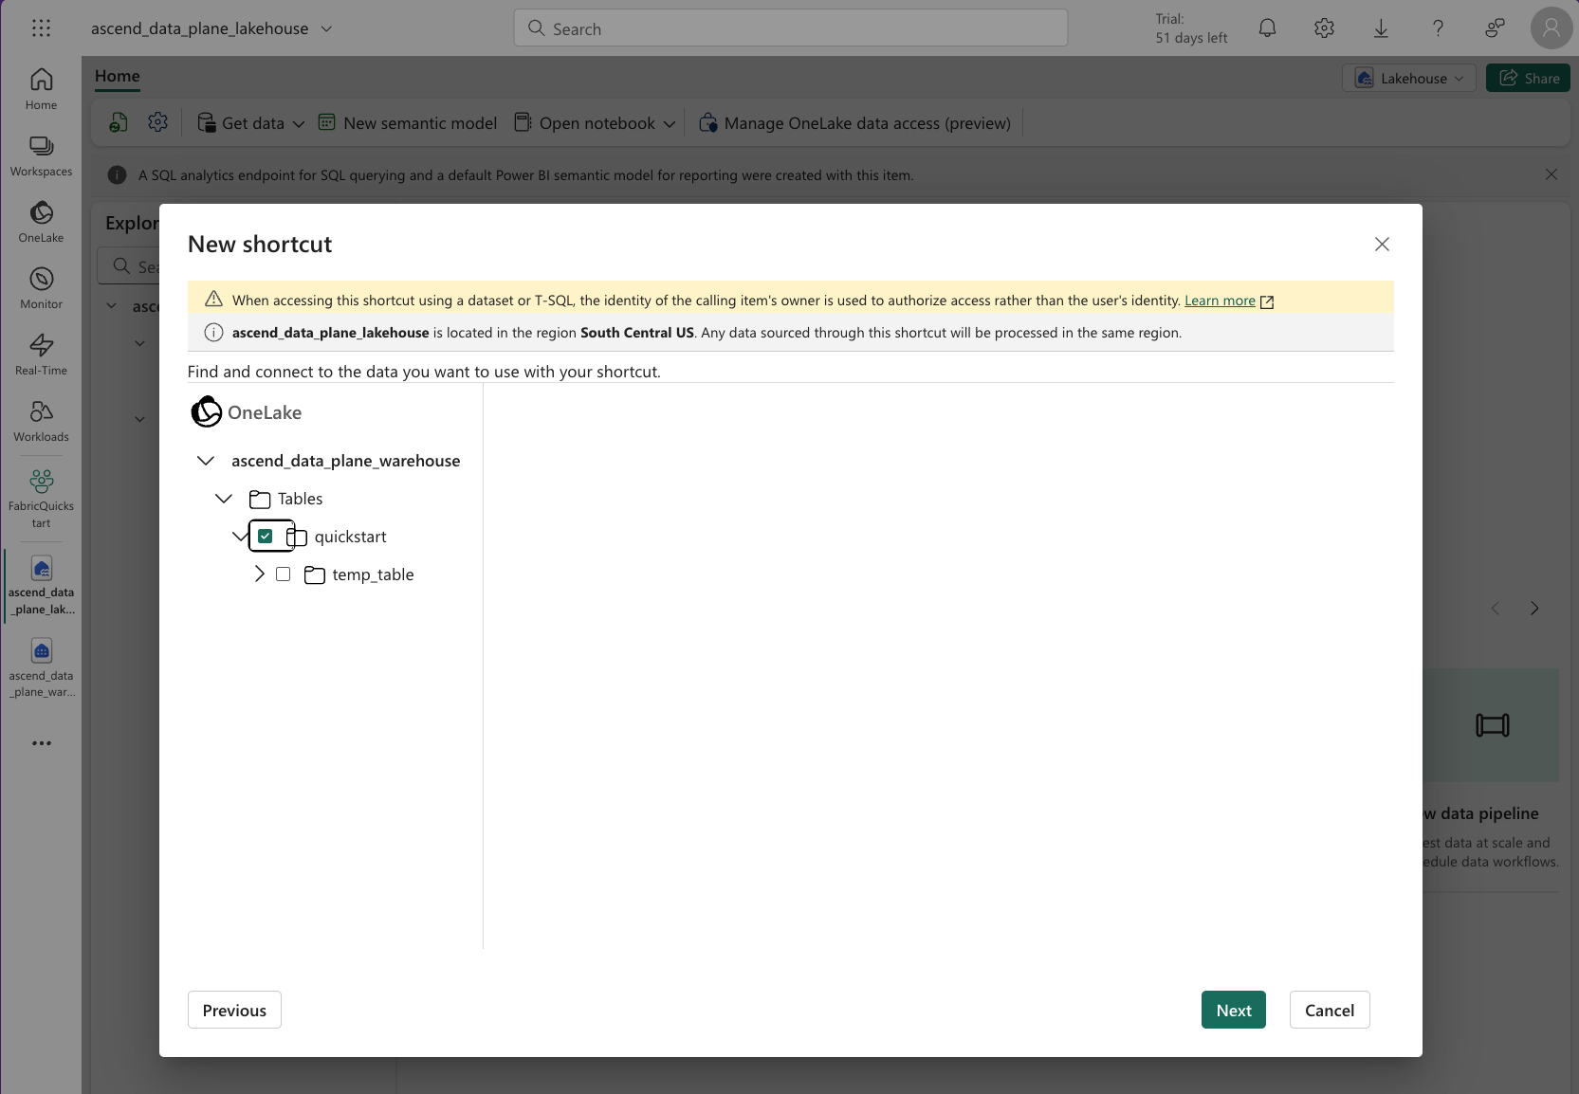Collapse the quickstart schema
This screenshot has height=1094, width=1579.
click(x=239, y=537)
